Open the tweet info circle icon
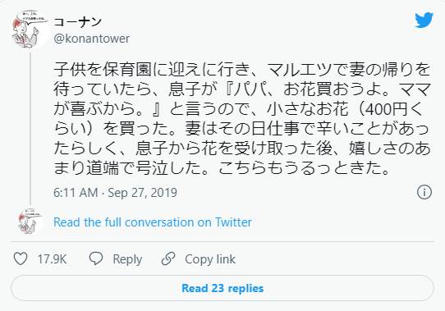The image size is (445, 311). [x=424, y=192]
